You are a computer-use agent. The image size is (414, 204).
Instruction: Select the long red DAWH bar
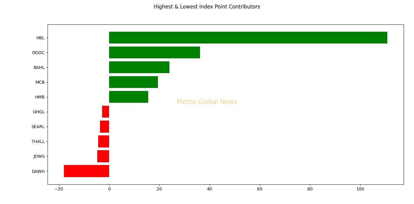click(x=86, y=171)
